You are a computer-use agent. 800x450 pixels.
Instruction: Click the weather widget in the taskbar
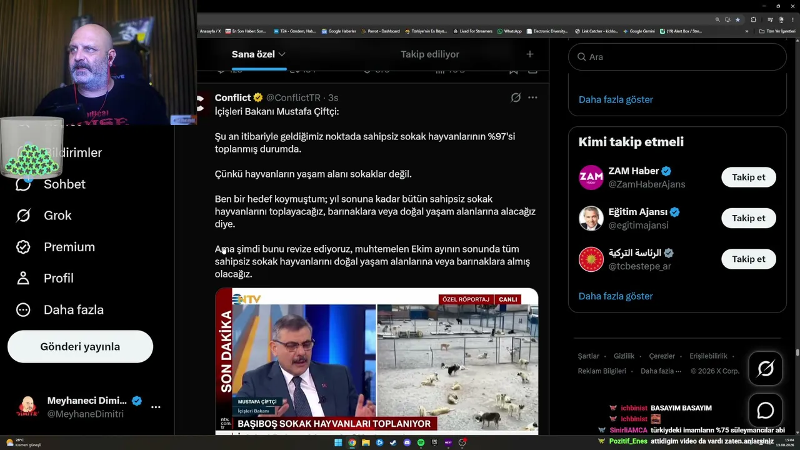24,442
